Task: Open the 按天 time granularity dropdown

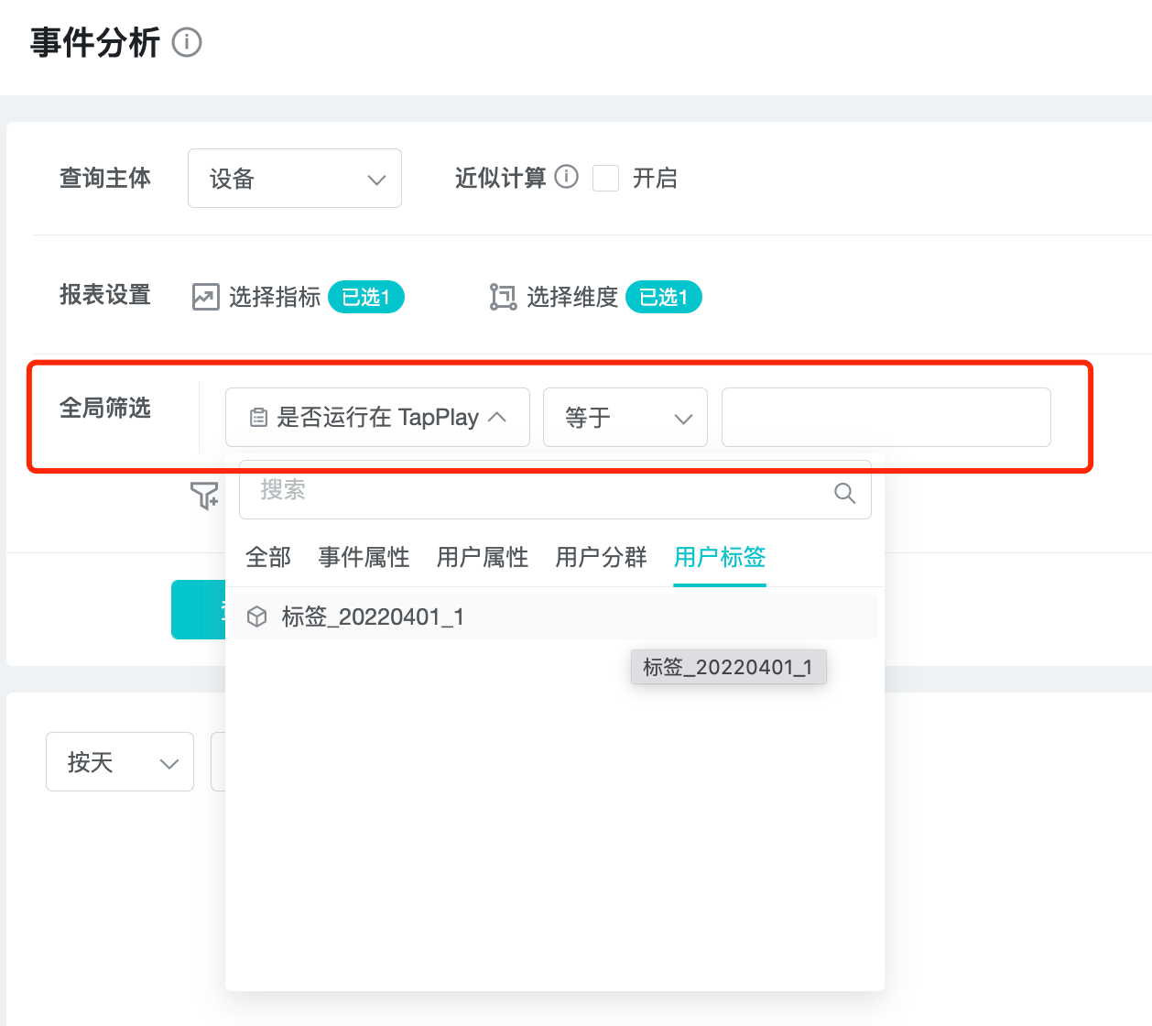Action: (119, 761)
